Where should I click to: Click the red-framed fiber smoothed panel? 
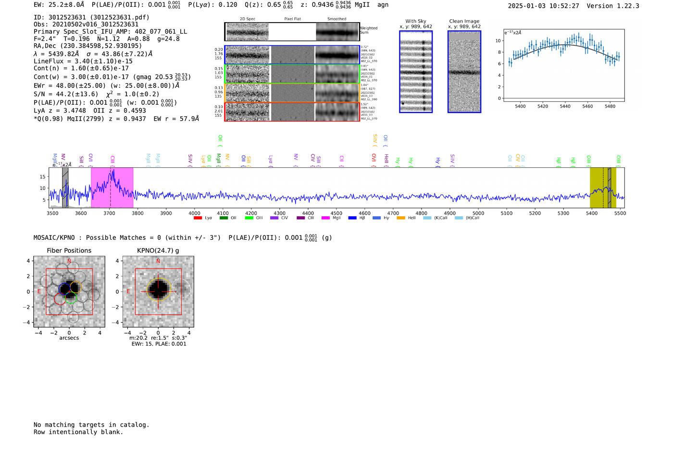pos(337,111)
